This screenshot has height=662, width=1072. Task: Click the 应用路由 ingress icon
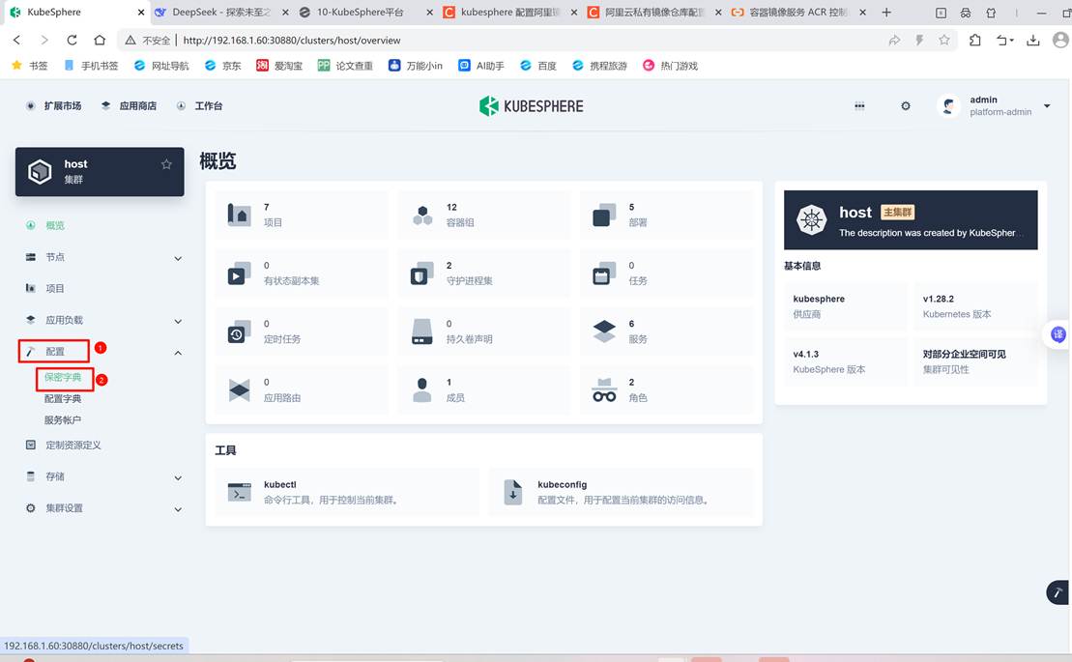coord(239,389)
